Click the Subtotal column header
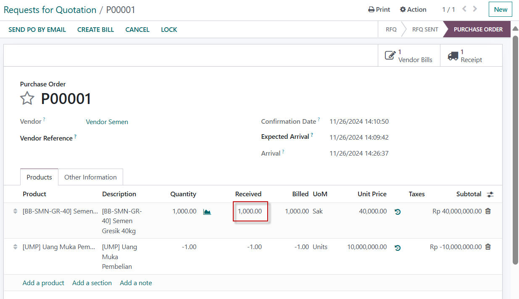Viewport: 519px width, 299px height. [469, 194]
